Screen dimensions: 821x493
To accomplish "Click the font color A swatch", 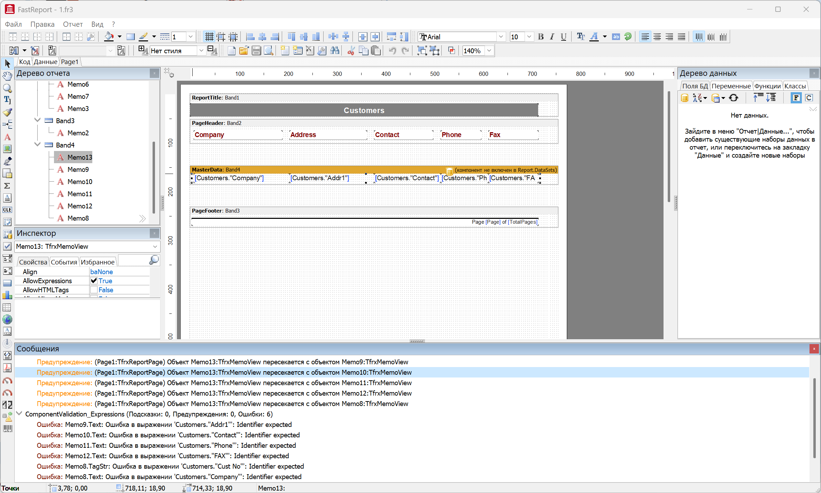I will [594, 37].
